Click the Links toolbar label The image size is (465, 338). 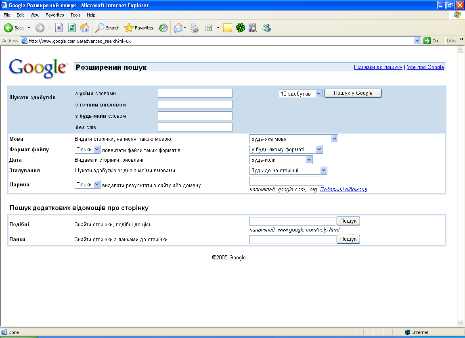[451, 41]
